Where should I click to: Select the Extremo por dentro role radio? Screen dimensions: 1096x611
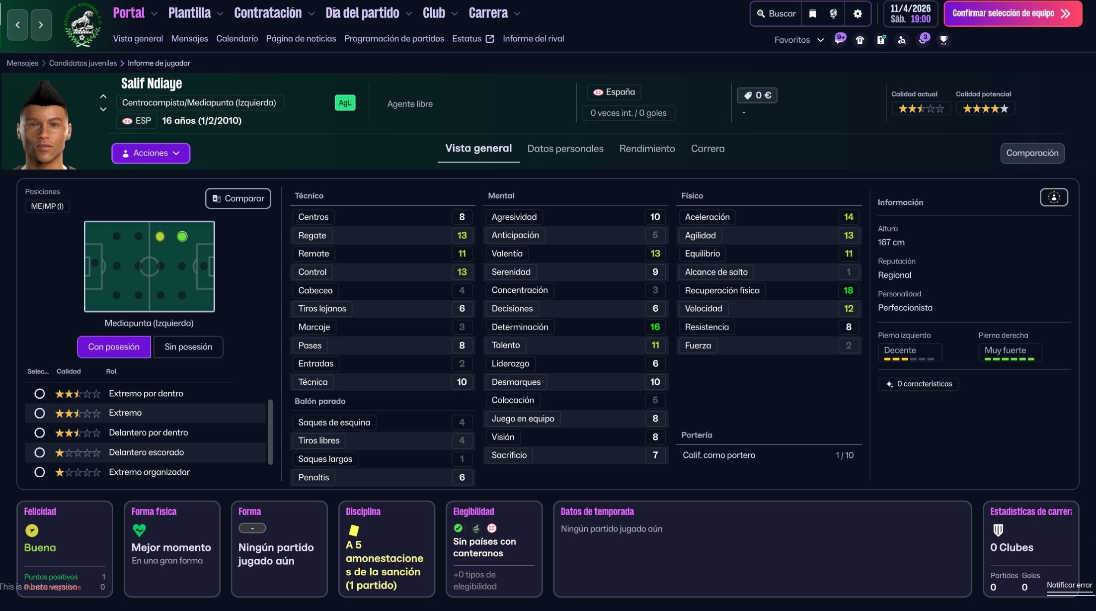click(40, 394)
